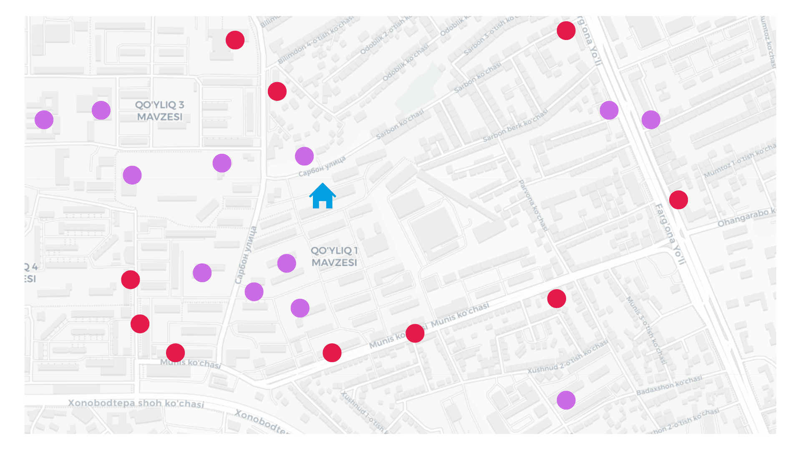Click red marker on Munis road above Xushnud 1-o'tish
This screenshot has width=801, height=450.
tap(332, 353)
